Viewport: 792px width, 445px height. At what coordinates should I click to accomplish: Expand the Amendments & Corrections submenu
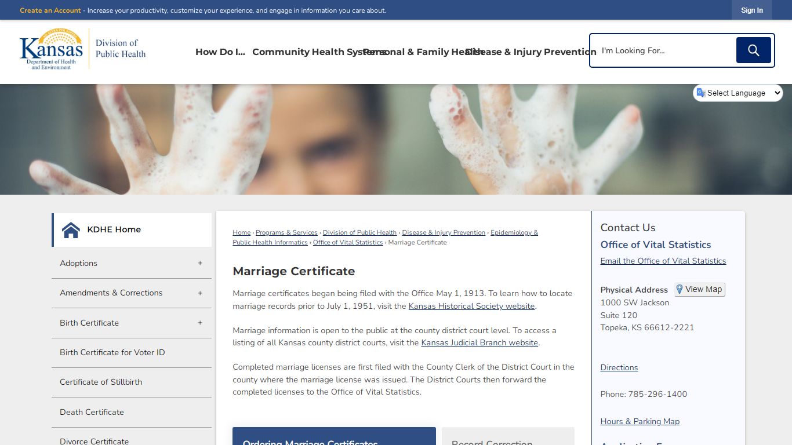click(200, 293)
